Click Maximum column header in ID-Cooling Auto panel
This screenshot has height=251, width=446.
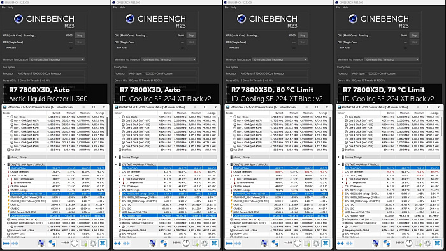pyautogui.click(x=196, y=113)
